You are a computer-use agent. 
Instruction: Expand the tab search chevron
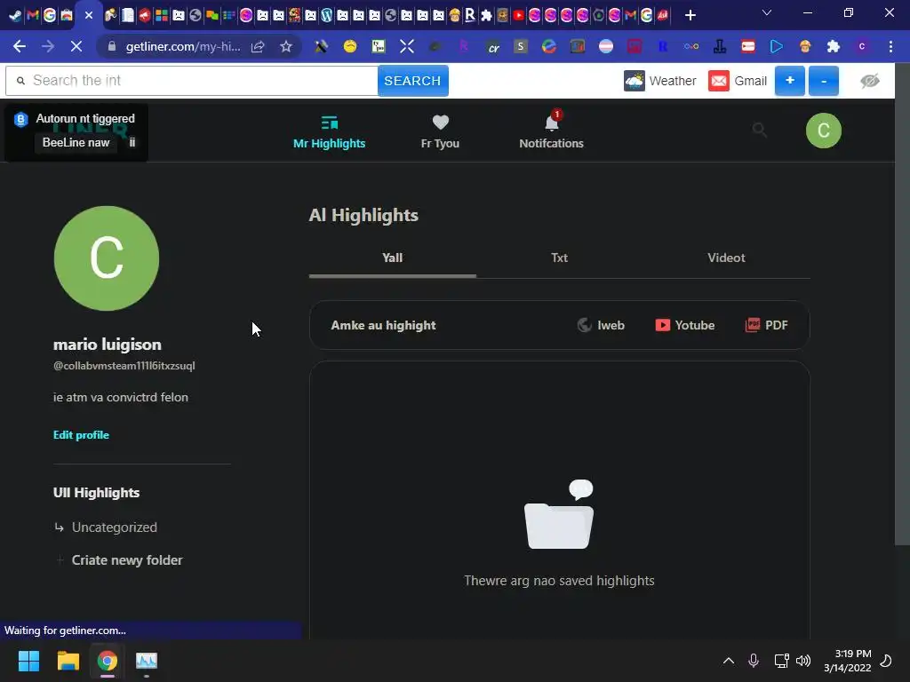(x=767, y=12)
